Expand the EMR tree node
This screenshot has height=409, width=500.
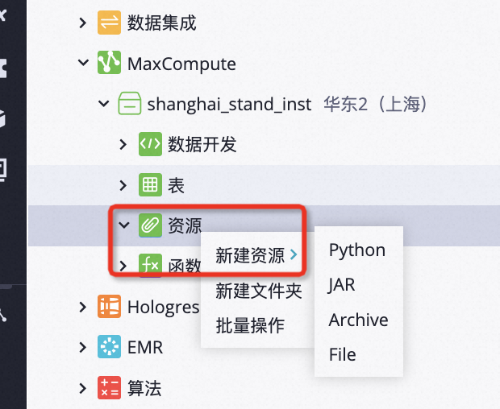(x=82, y=348)
